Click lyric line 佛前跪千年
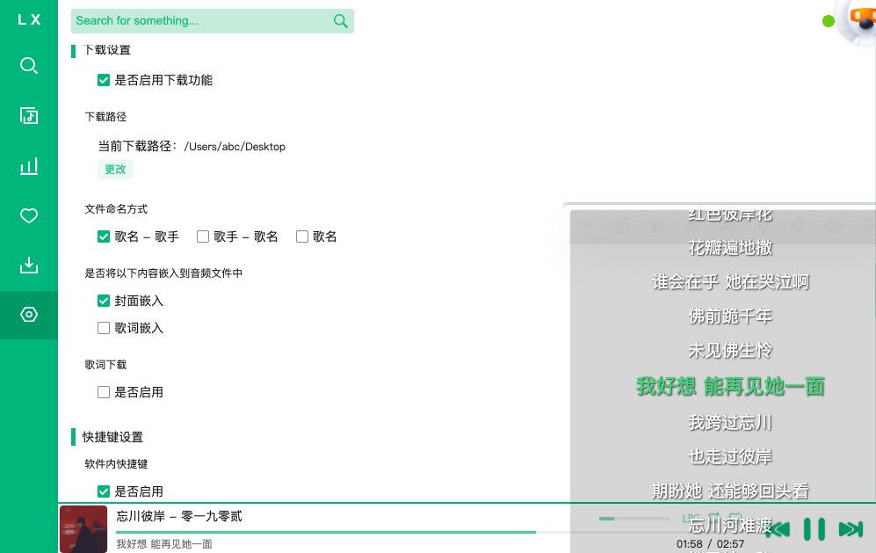This screenshot has width=876, height=553. tap(730, 317)
